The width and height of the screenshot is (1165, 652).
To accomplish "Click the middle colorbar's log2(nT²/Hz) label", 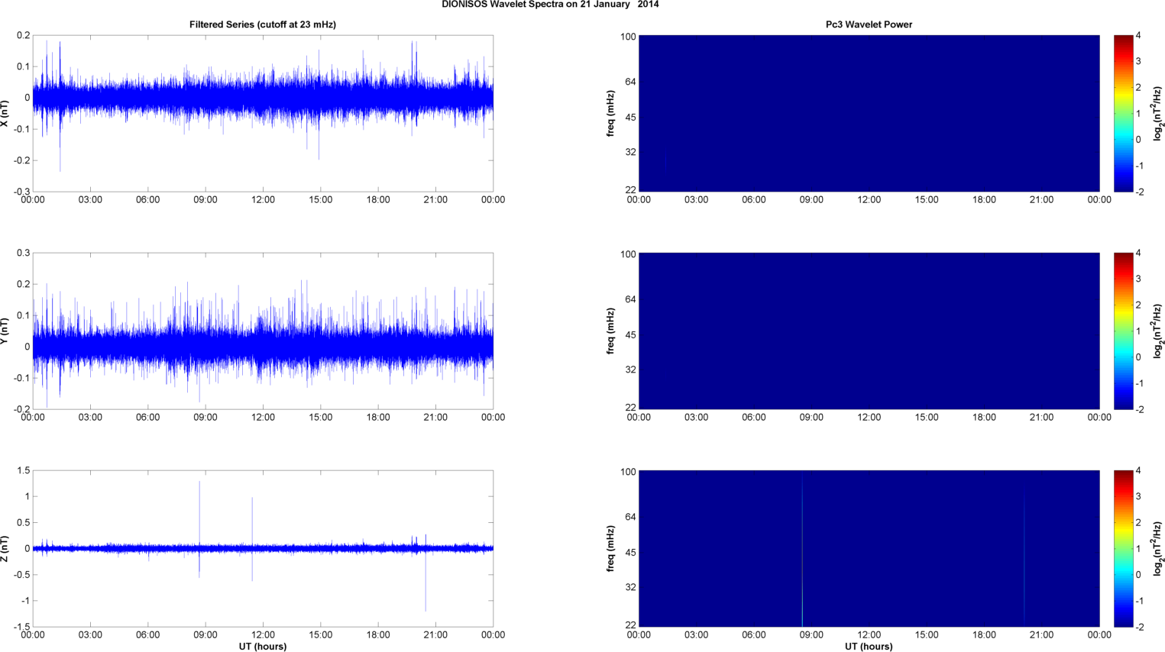I will point(1158,331).
